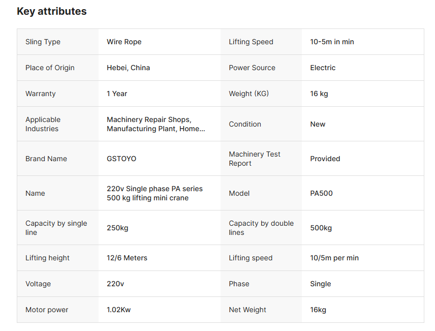Screen dimensions: 435x331
Task: Select the 220v voltage value
Action: [115, 284]
